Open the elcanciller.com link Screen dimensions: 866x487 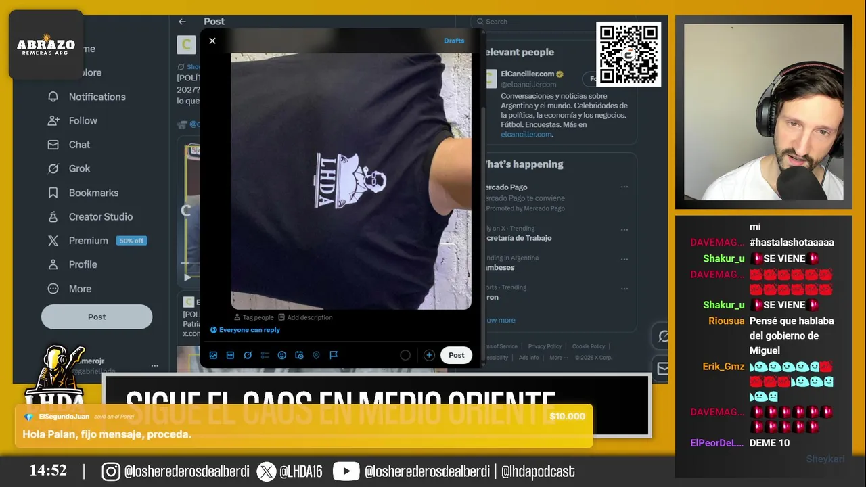tap(526, 134)
